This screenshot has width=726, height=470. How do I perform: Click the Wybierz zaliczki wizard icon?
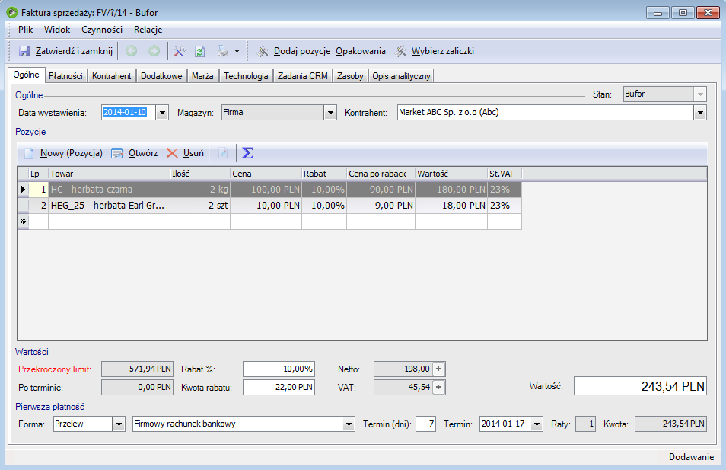click(400, 51)
